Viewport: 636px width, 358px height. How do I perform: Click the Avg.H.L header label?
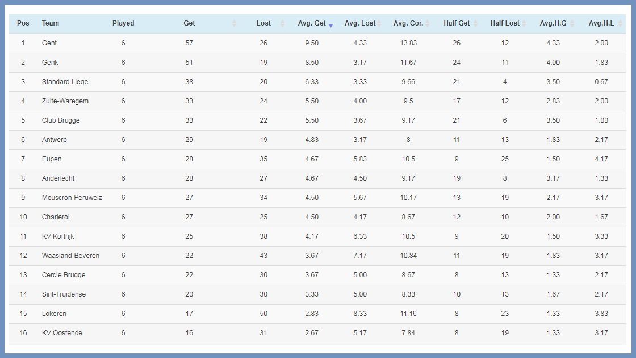tap(601, 23)
